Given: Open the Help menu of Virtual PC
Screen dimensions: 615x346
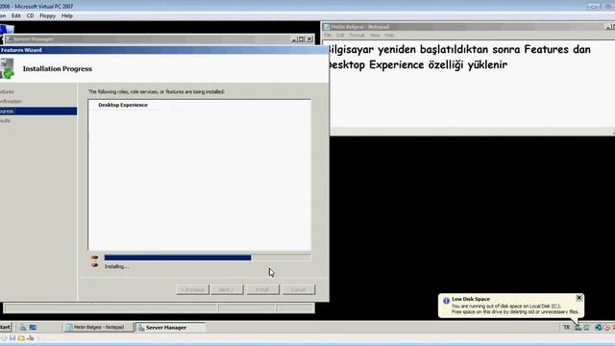Looking at the screenshot, I should tap(67, 15).
